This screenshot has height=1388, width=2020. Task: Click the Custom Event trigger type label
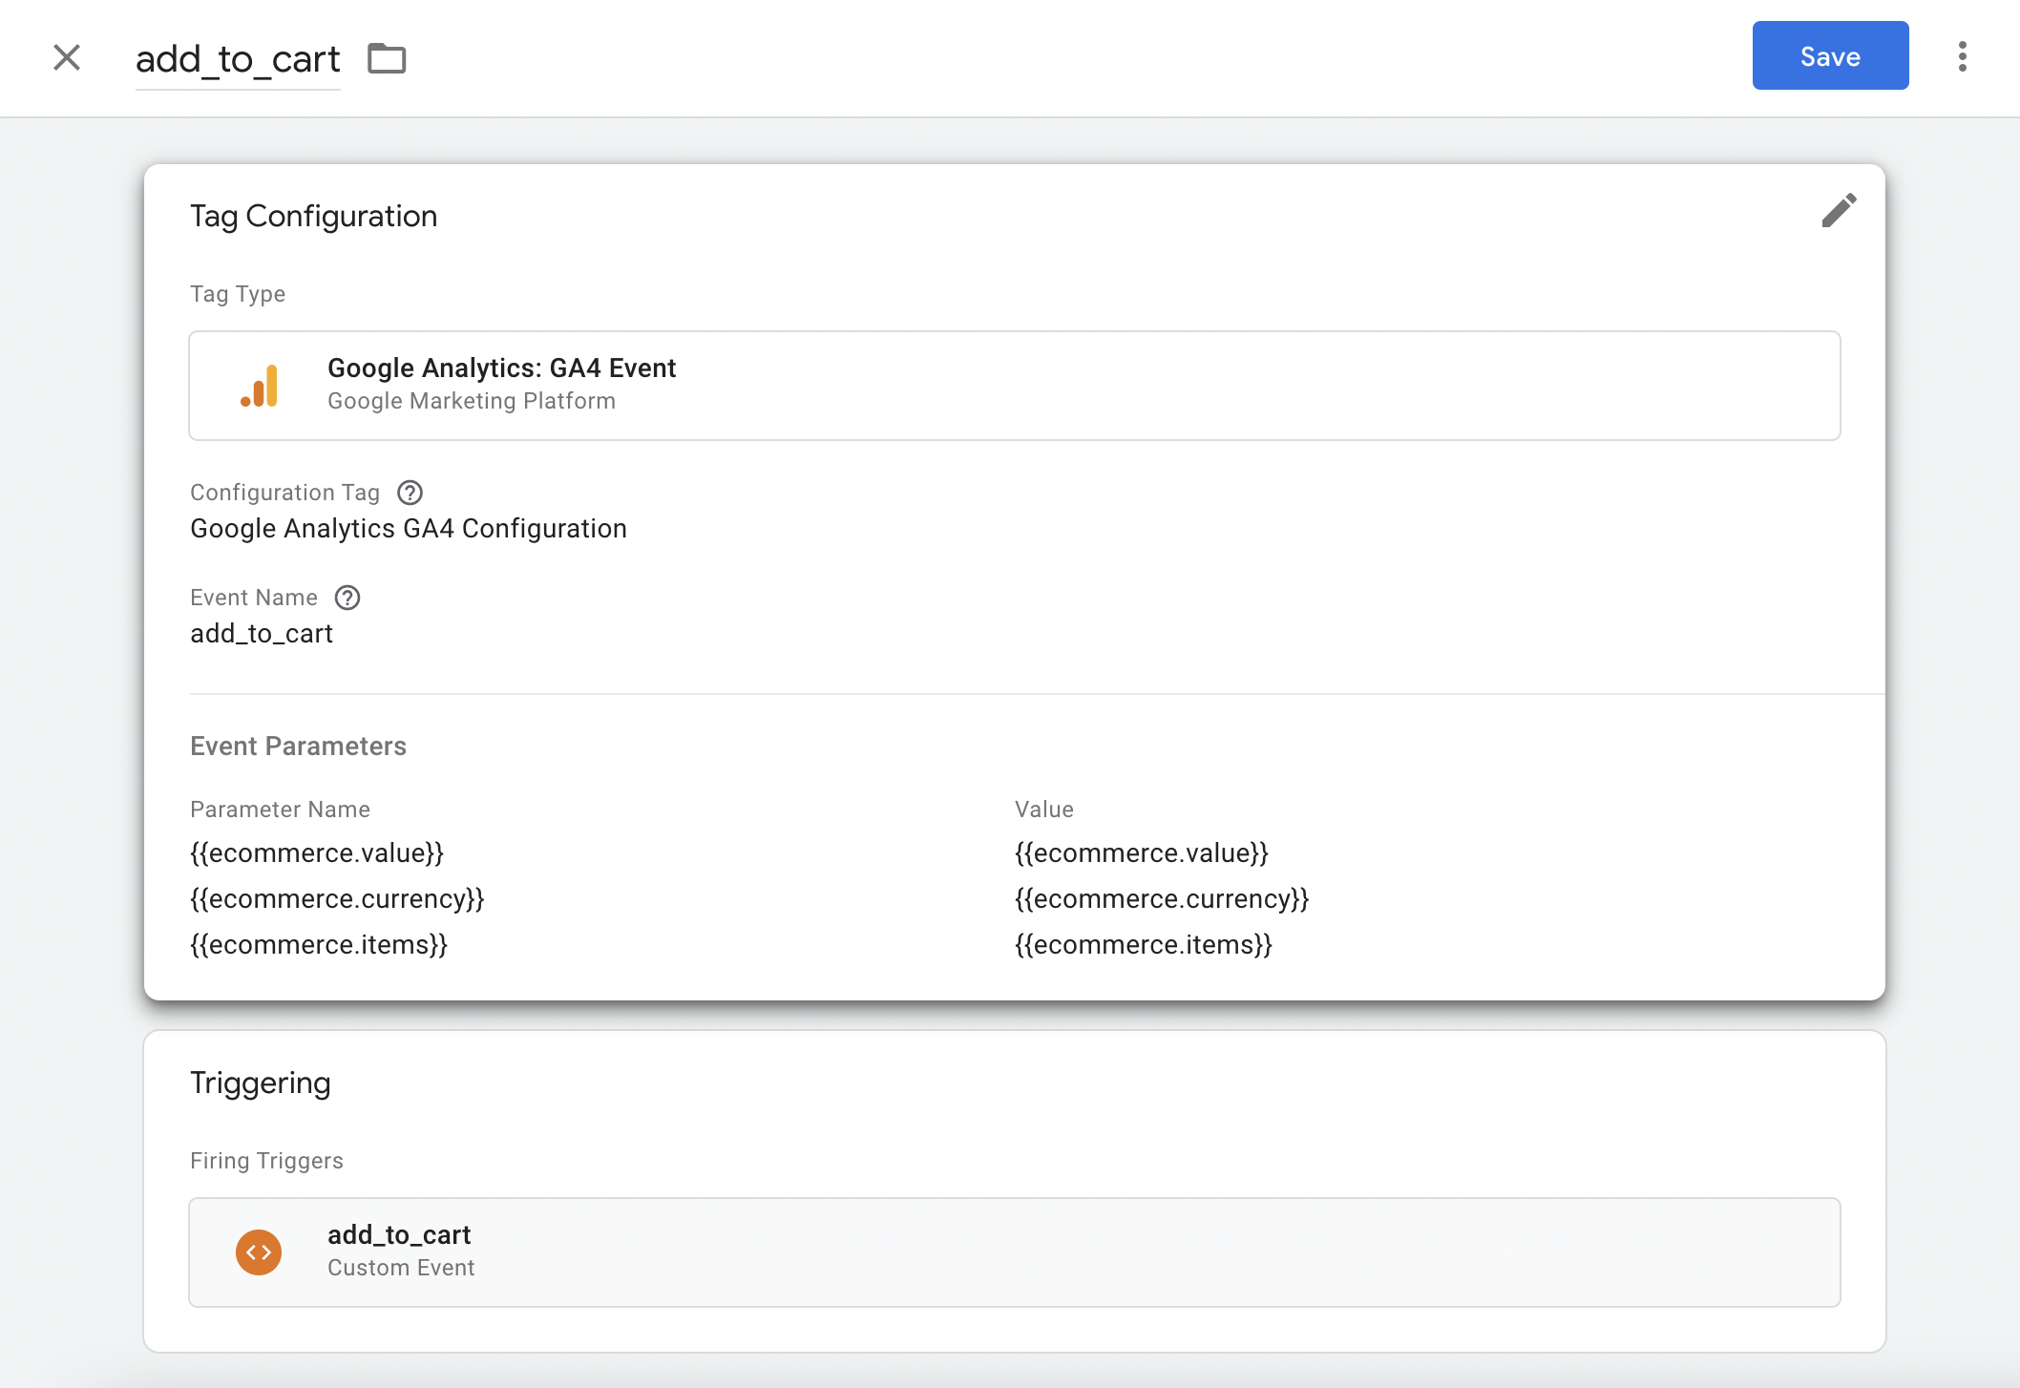[x=401, y=1268]
